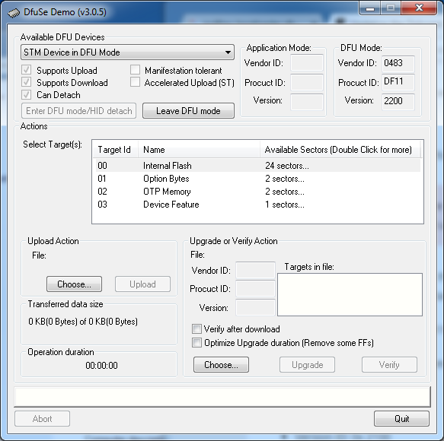Viewport: 444px width, 441px height.
Task: Enable Accelerated Upload (ST) checkbox
Action: pos(135,82)
